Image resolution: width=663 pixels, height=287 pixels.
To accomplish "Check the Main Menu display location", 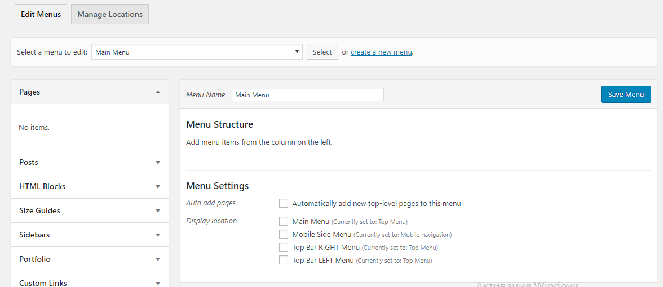I will pos(284,221).
